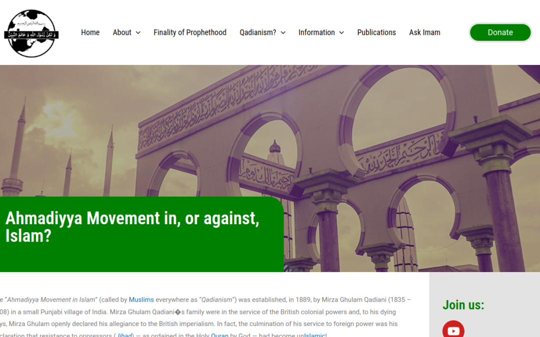Follow the Muslims link in the article
This screenshot has height=337, width=540.
coord(141,300)
